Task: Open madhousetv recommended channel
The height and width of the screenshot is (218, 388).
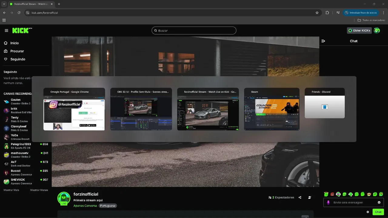Action: (26, 155)
